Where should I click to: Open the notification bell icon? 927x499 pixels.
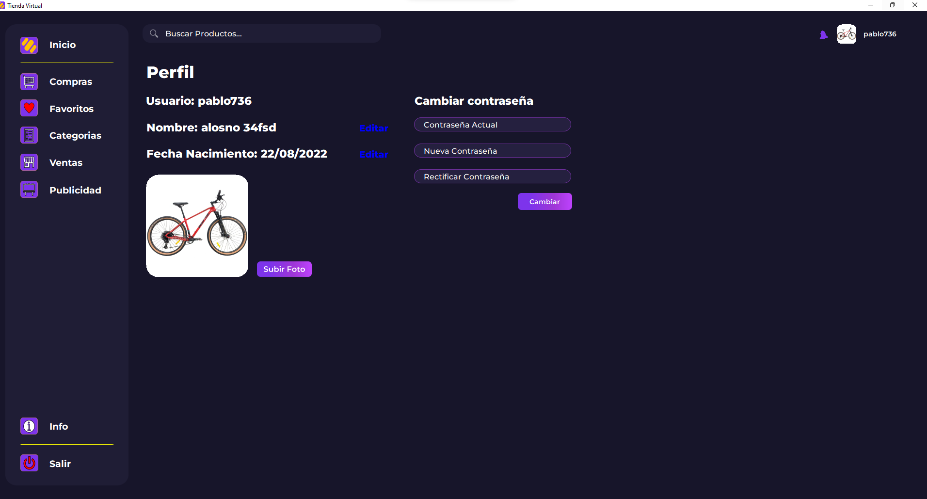click(x=824, y=34)
